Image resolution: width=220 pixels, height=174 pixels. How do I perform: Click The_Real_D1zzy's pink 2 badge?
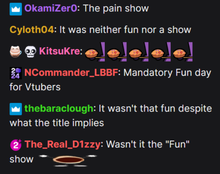16,145
